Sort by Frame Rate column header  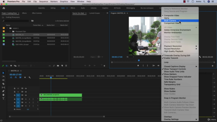(x=37, y=25)
